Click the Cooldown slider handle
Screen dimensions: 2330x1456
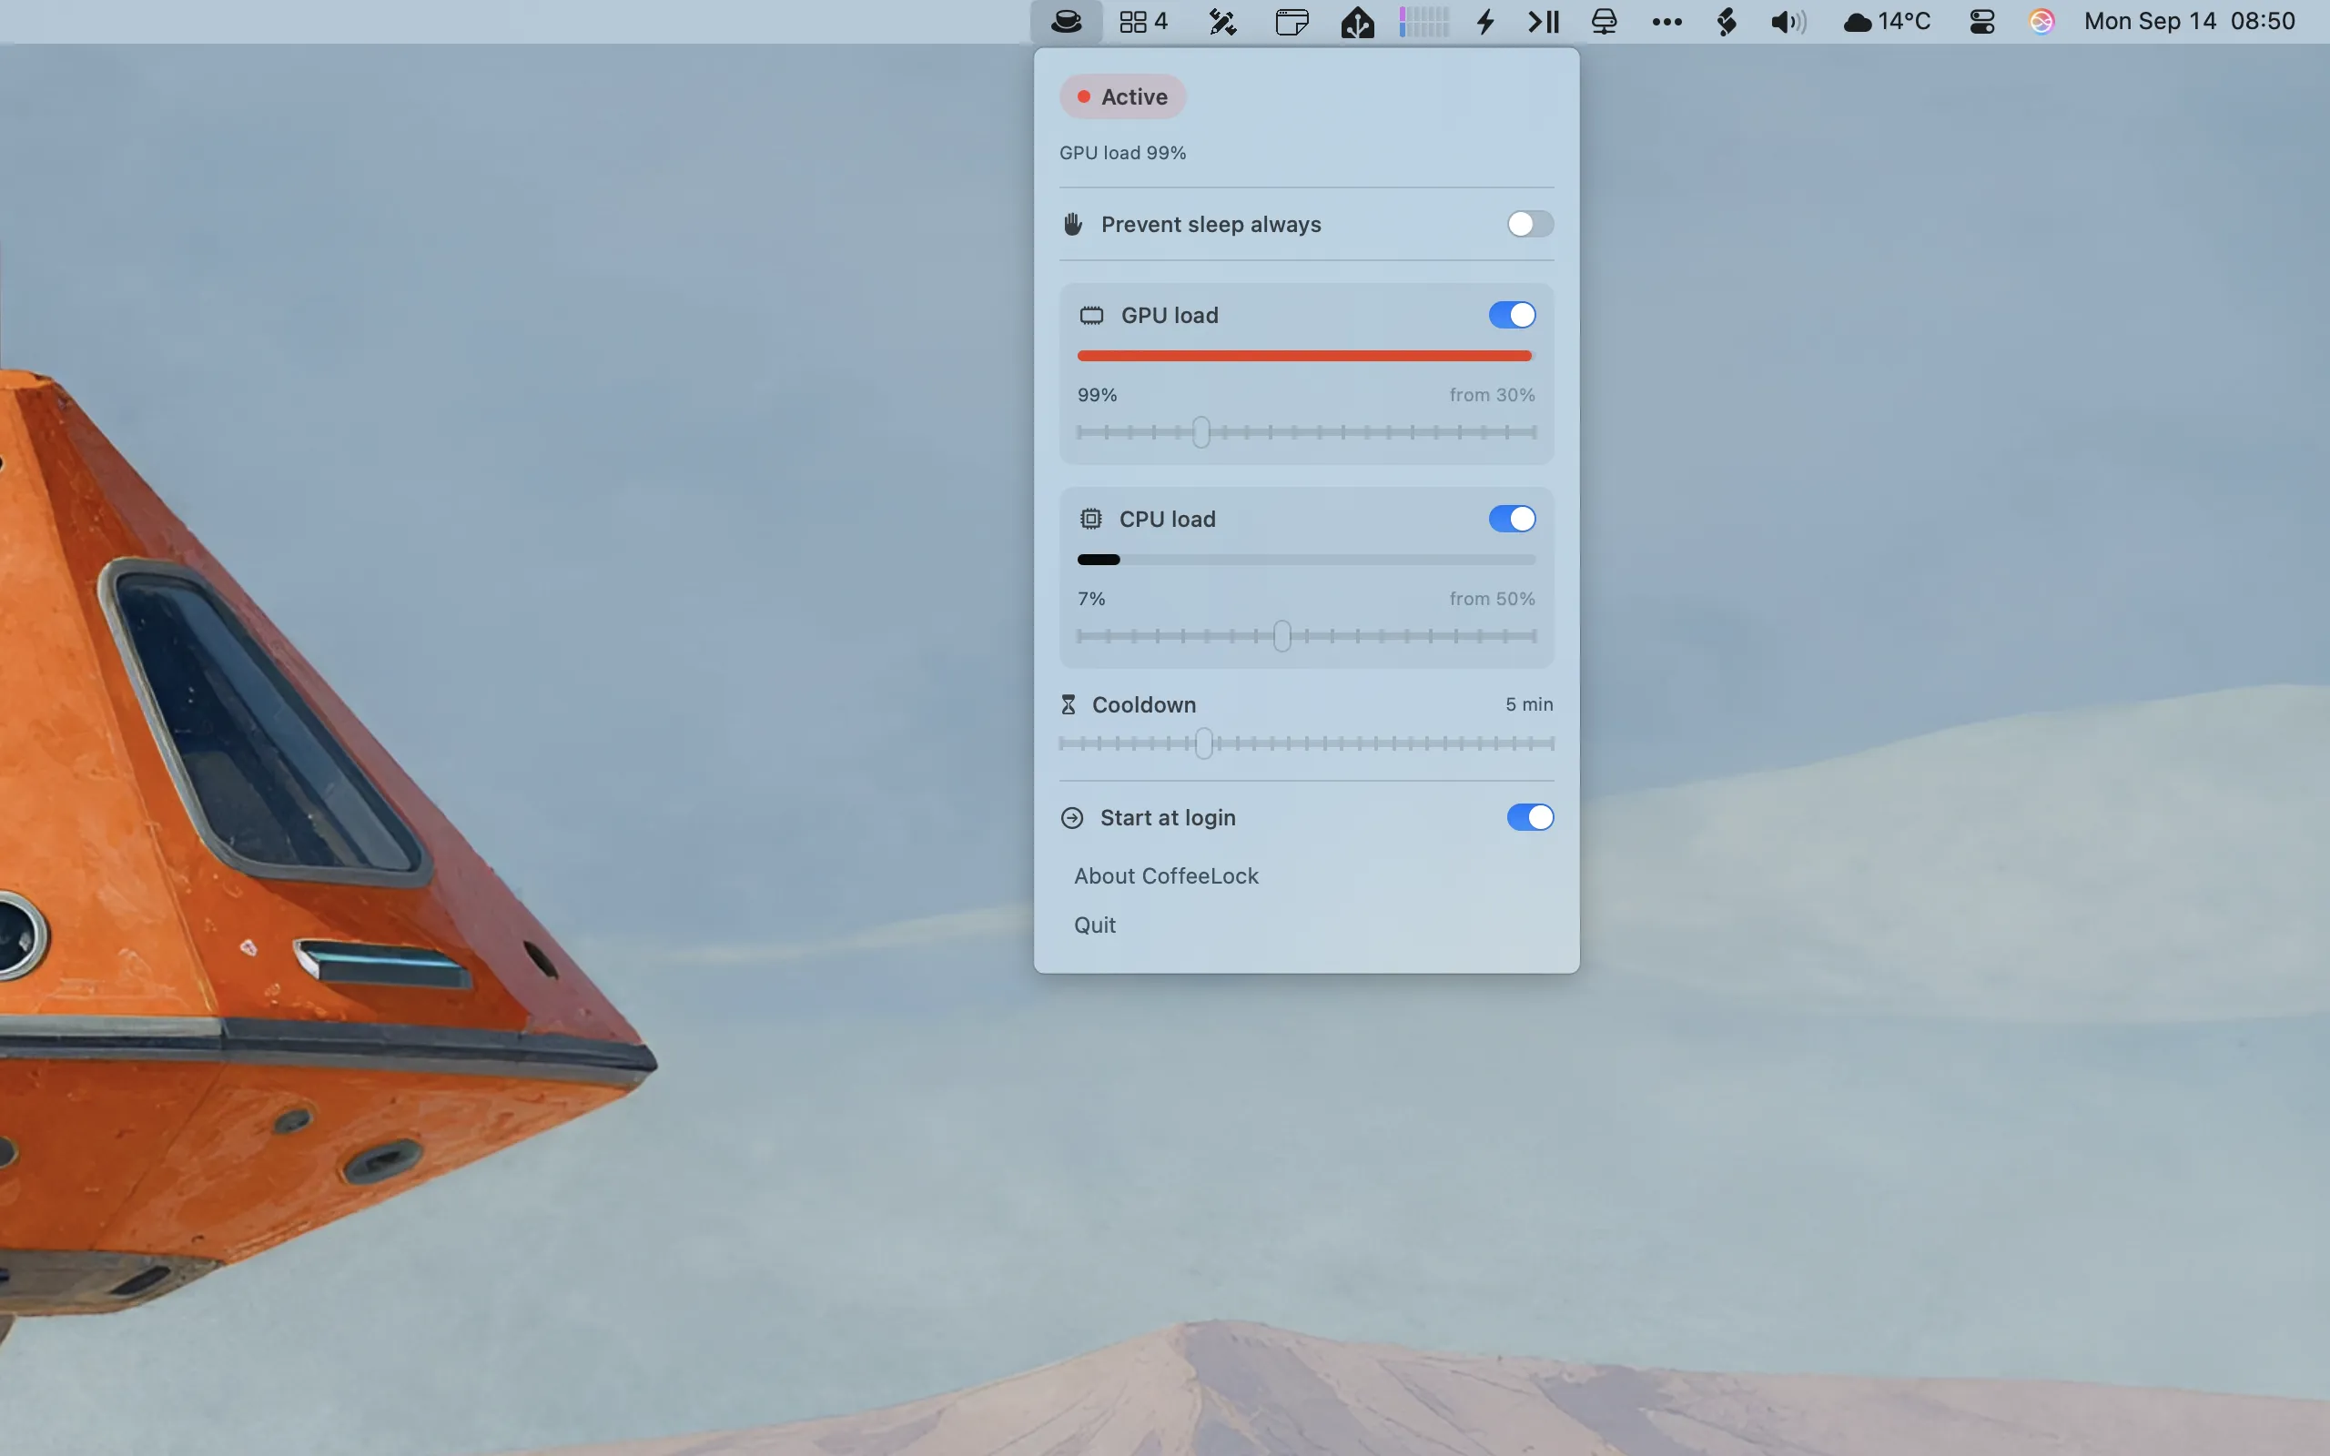pos(1203,743)
